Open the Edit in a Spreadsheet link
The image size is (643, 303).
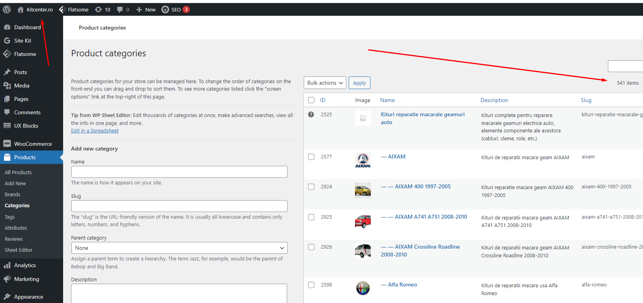click(95, 131)
